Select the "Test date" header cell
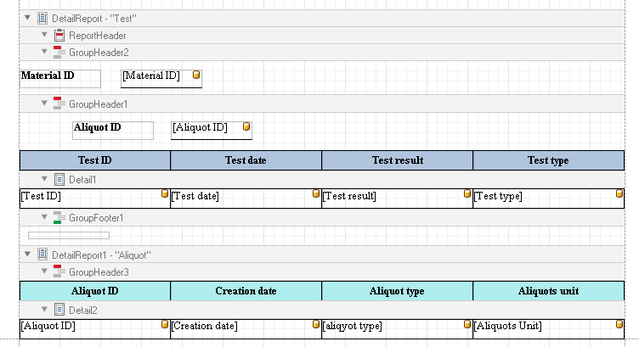This screenshot has width=639, height=347. [x=246, y=160]
